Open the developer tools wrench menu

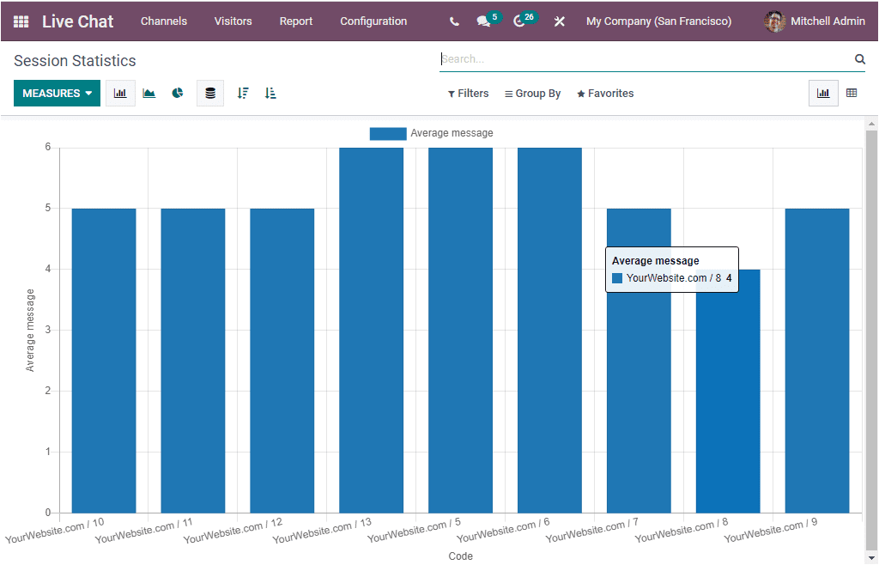[559, 21]
